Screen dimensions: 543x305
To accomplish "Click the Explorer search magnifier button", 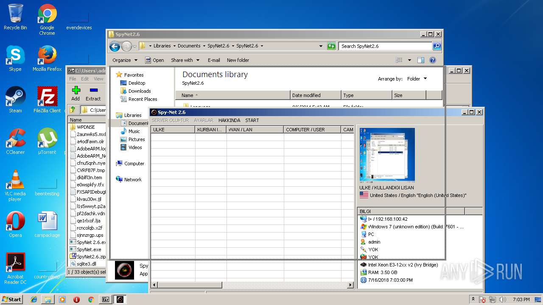I will 437,46.
